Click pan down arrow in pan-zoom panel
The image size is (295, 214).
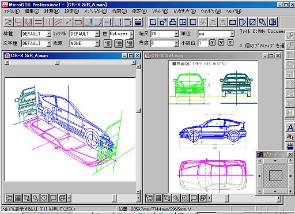[275, 191]
